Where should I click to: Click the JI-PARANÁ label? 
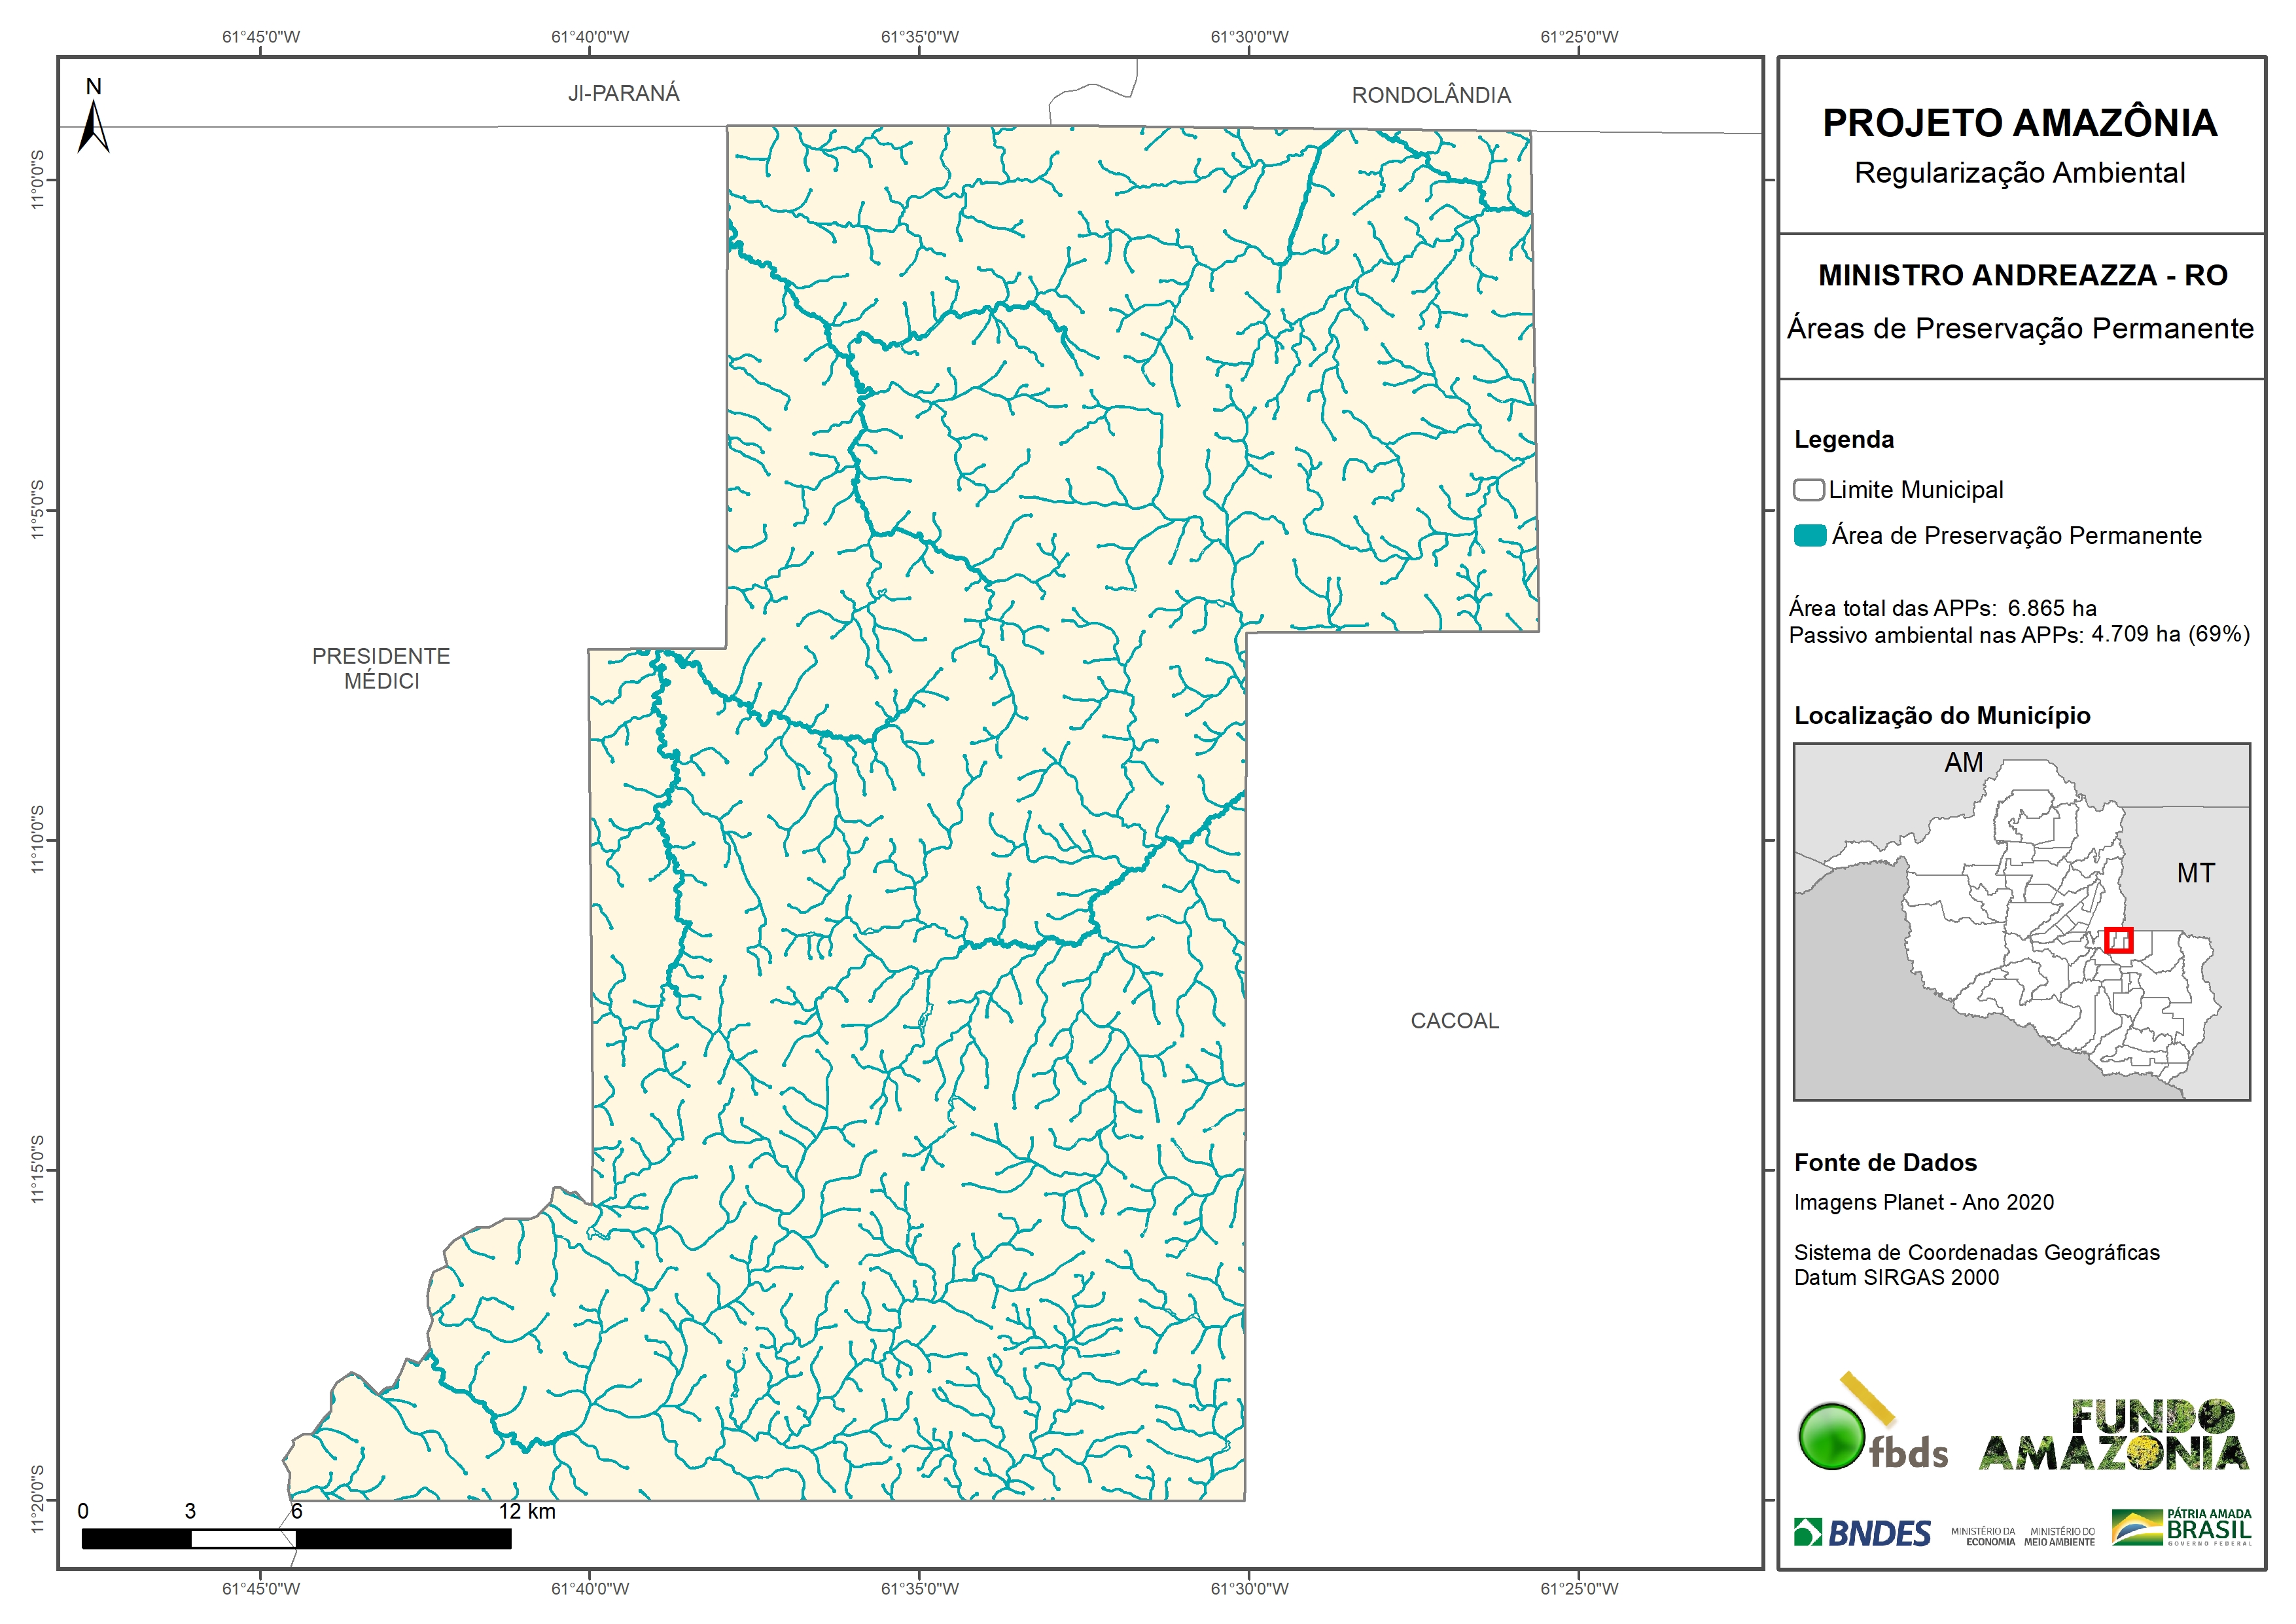pos(623,94)
